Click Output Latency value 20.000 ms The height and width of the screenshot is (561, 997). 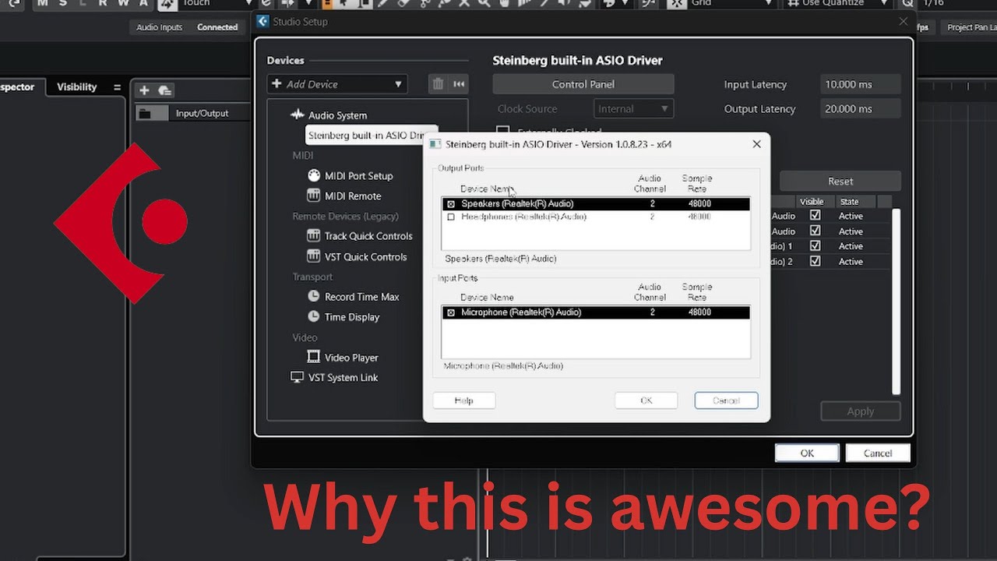coord(861,109)
